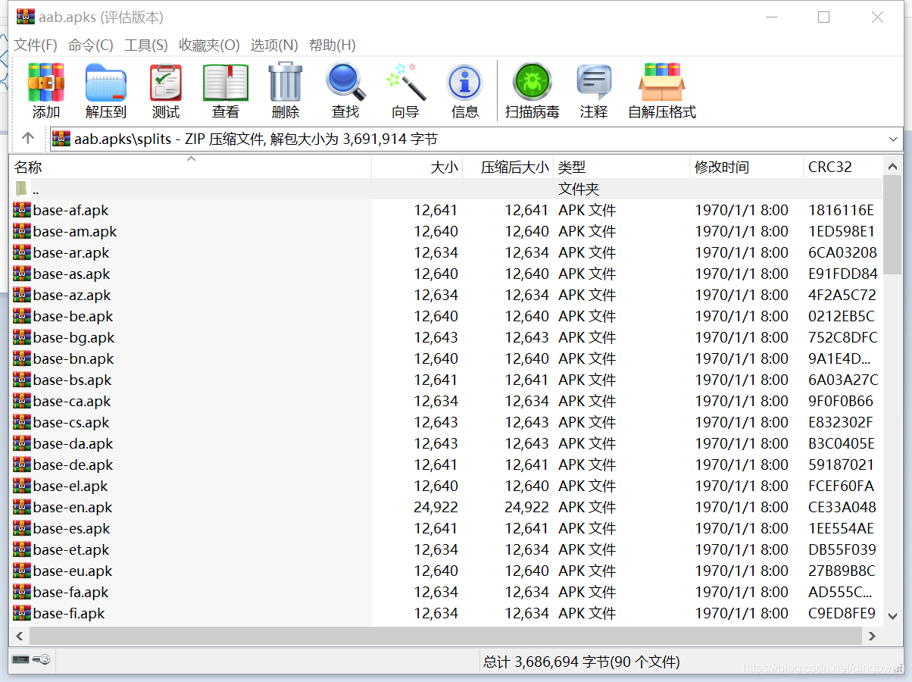912x682 pixels.
Task: Select file base-es.apk
Action: (72, 528)
